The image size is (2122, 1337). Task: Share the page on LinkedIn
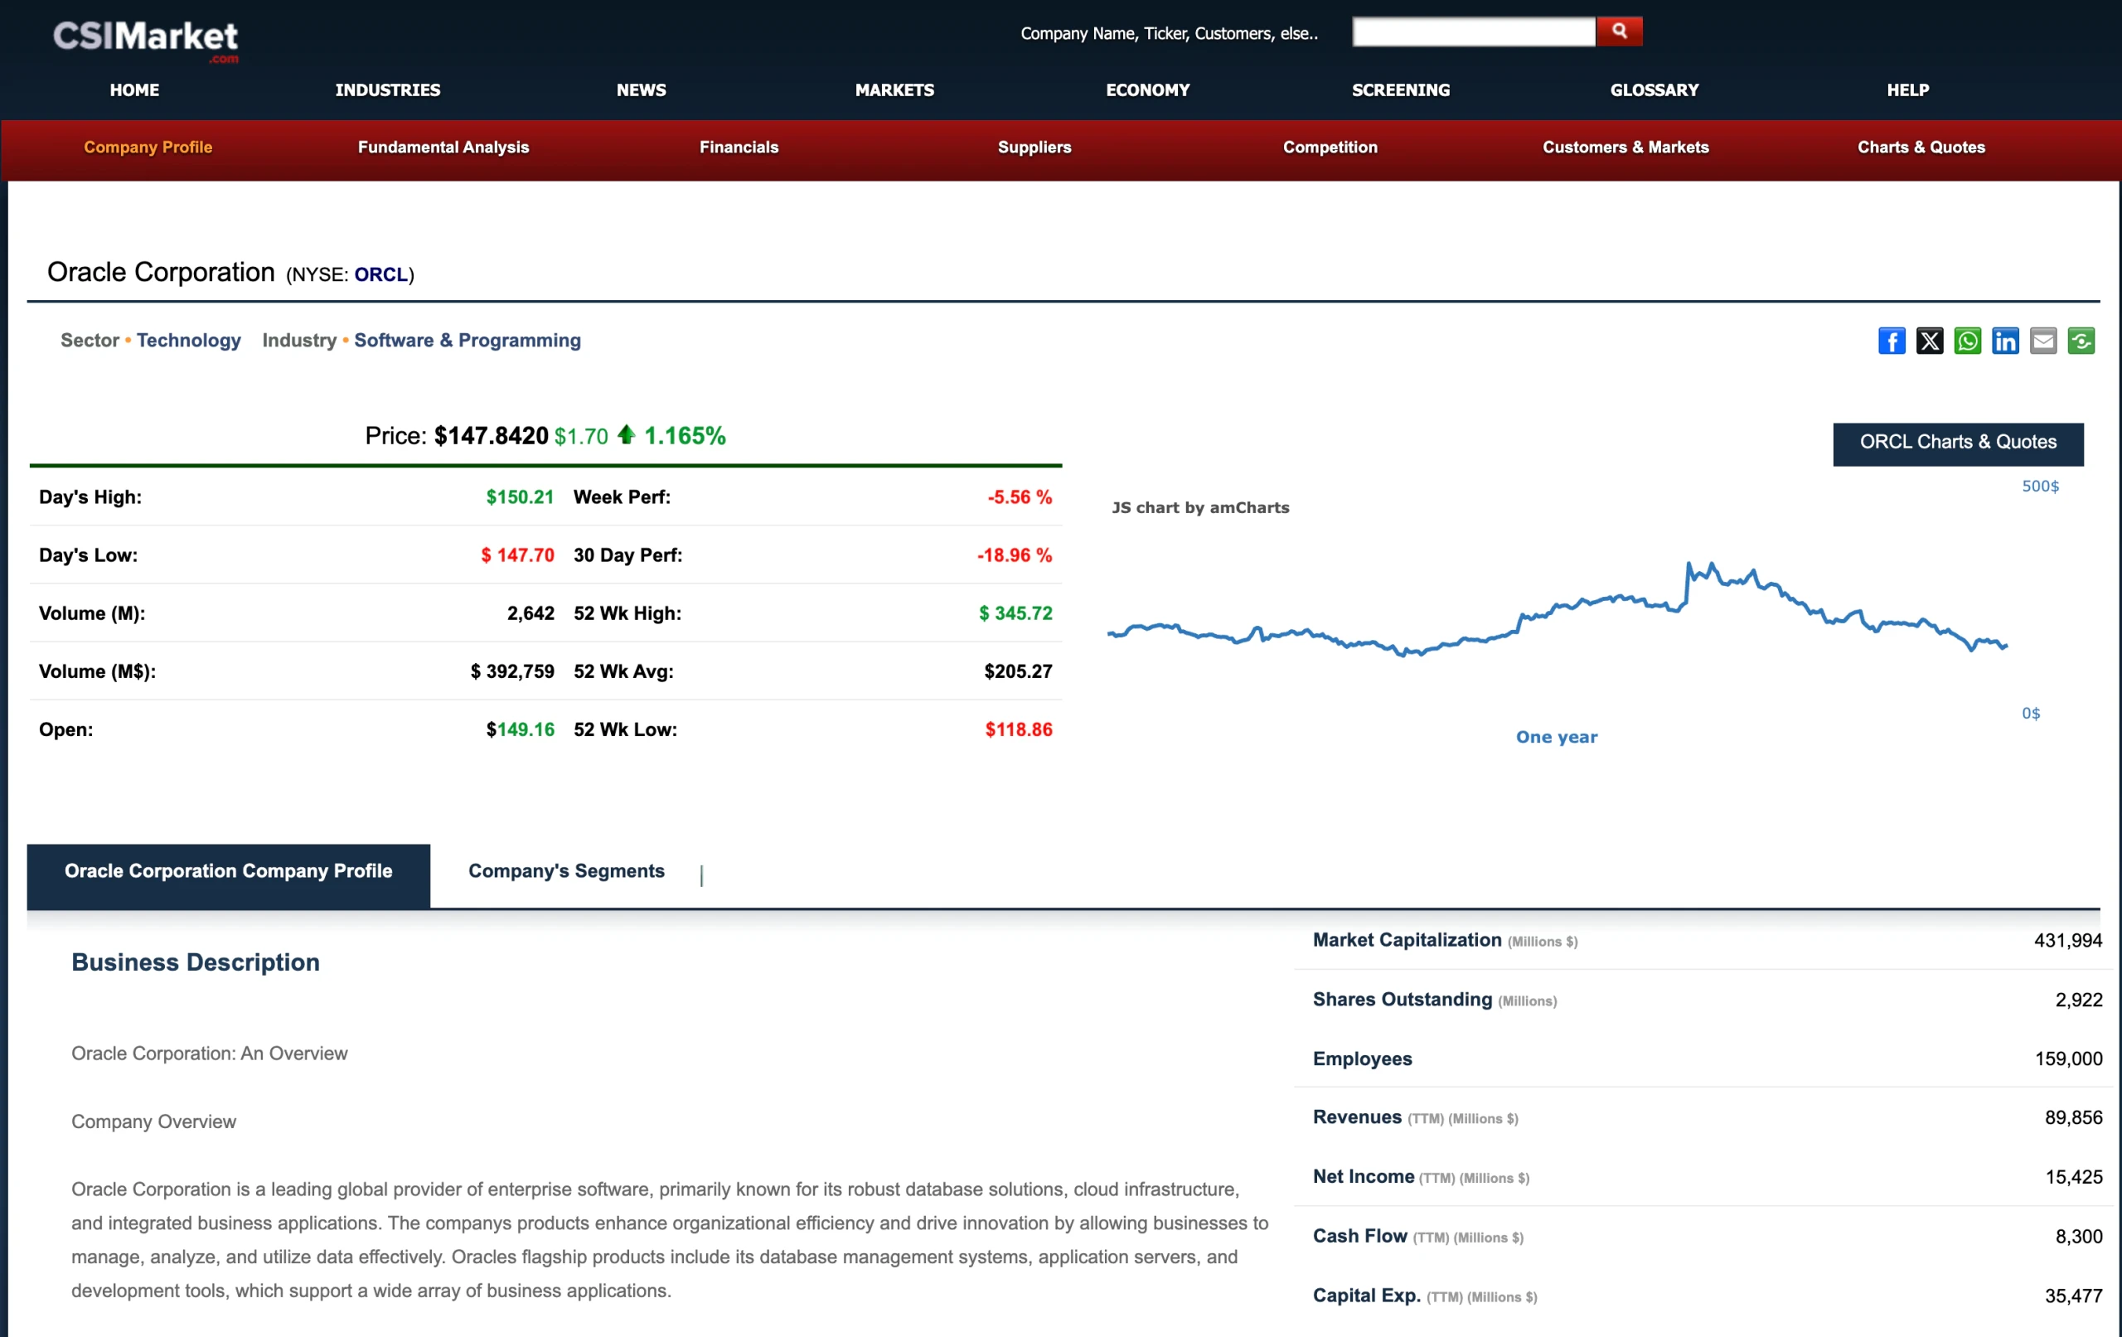pos(2005,341)
